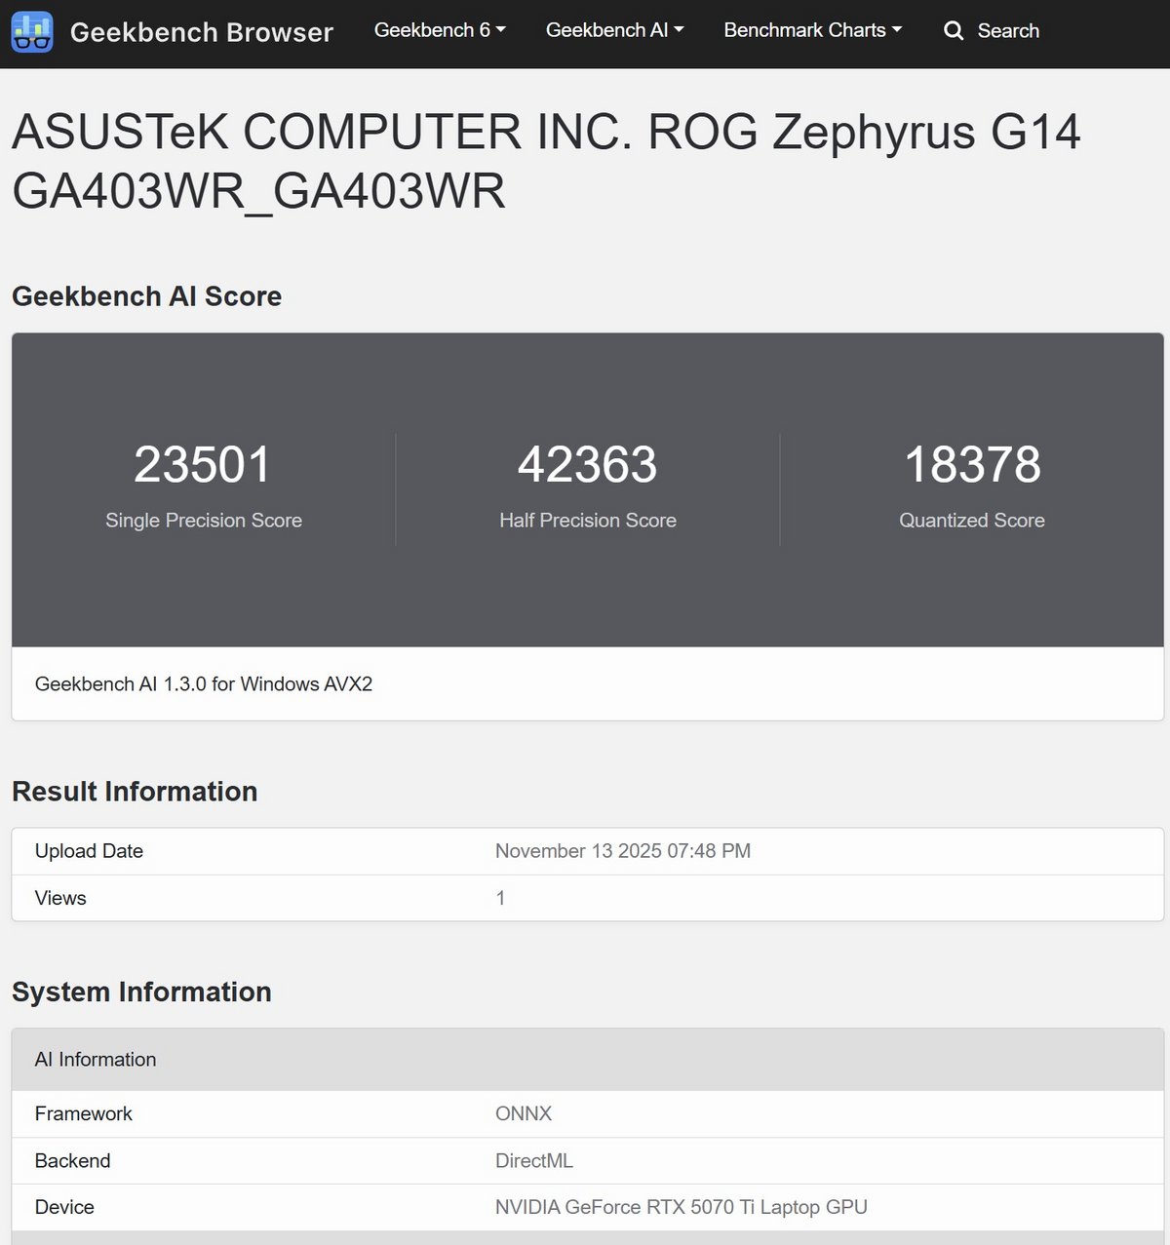
Task: Select the magnifying glass search icon
Action: coord(953,30)
